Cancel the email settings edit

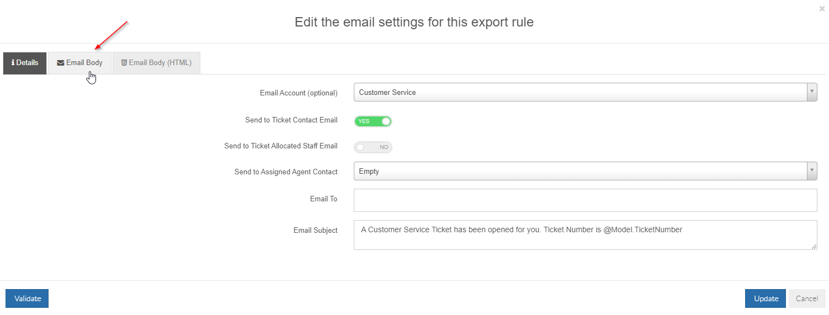pyautogui.click(x=806, y=298)
